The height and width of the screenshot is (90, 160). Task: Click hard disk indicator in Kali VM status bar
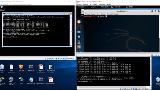tap(152, 55)
